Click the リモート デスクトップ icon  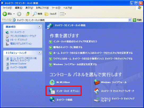coord(7,40)
